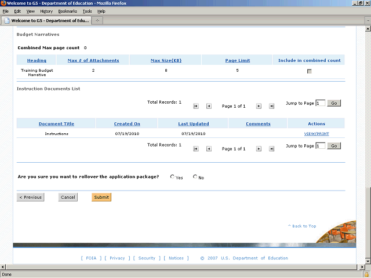Click the padlock icon in status bar

366,275
